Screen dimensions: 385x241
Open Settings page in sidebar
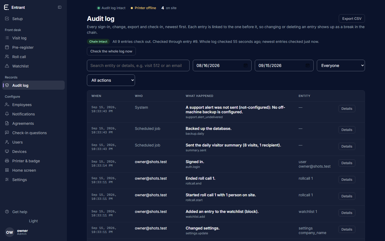pyautogui.click(x=33, y=180)
